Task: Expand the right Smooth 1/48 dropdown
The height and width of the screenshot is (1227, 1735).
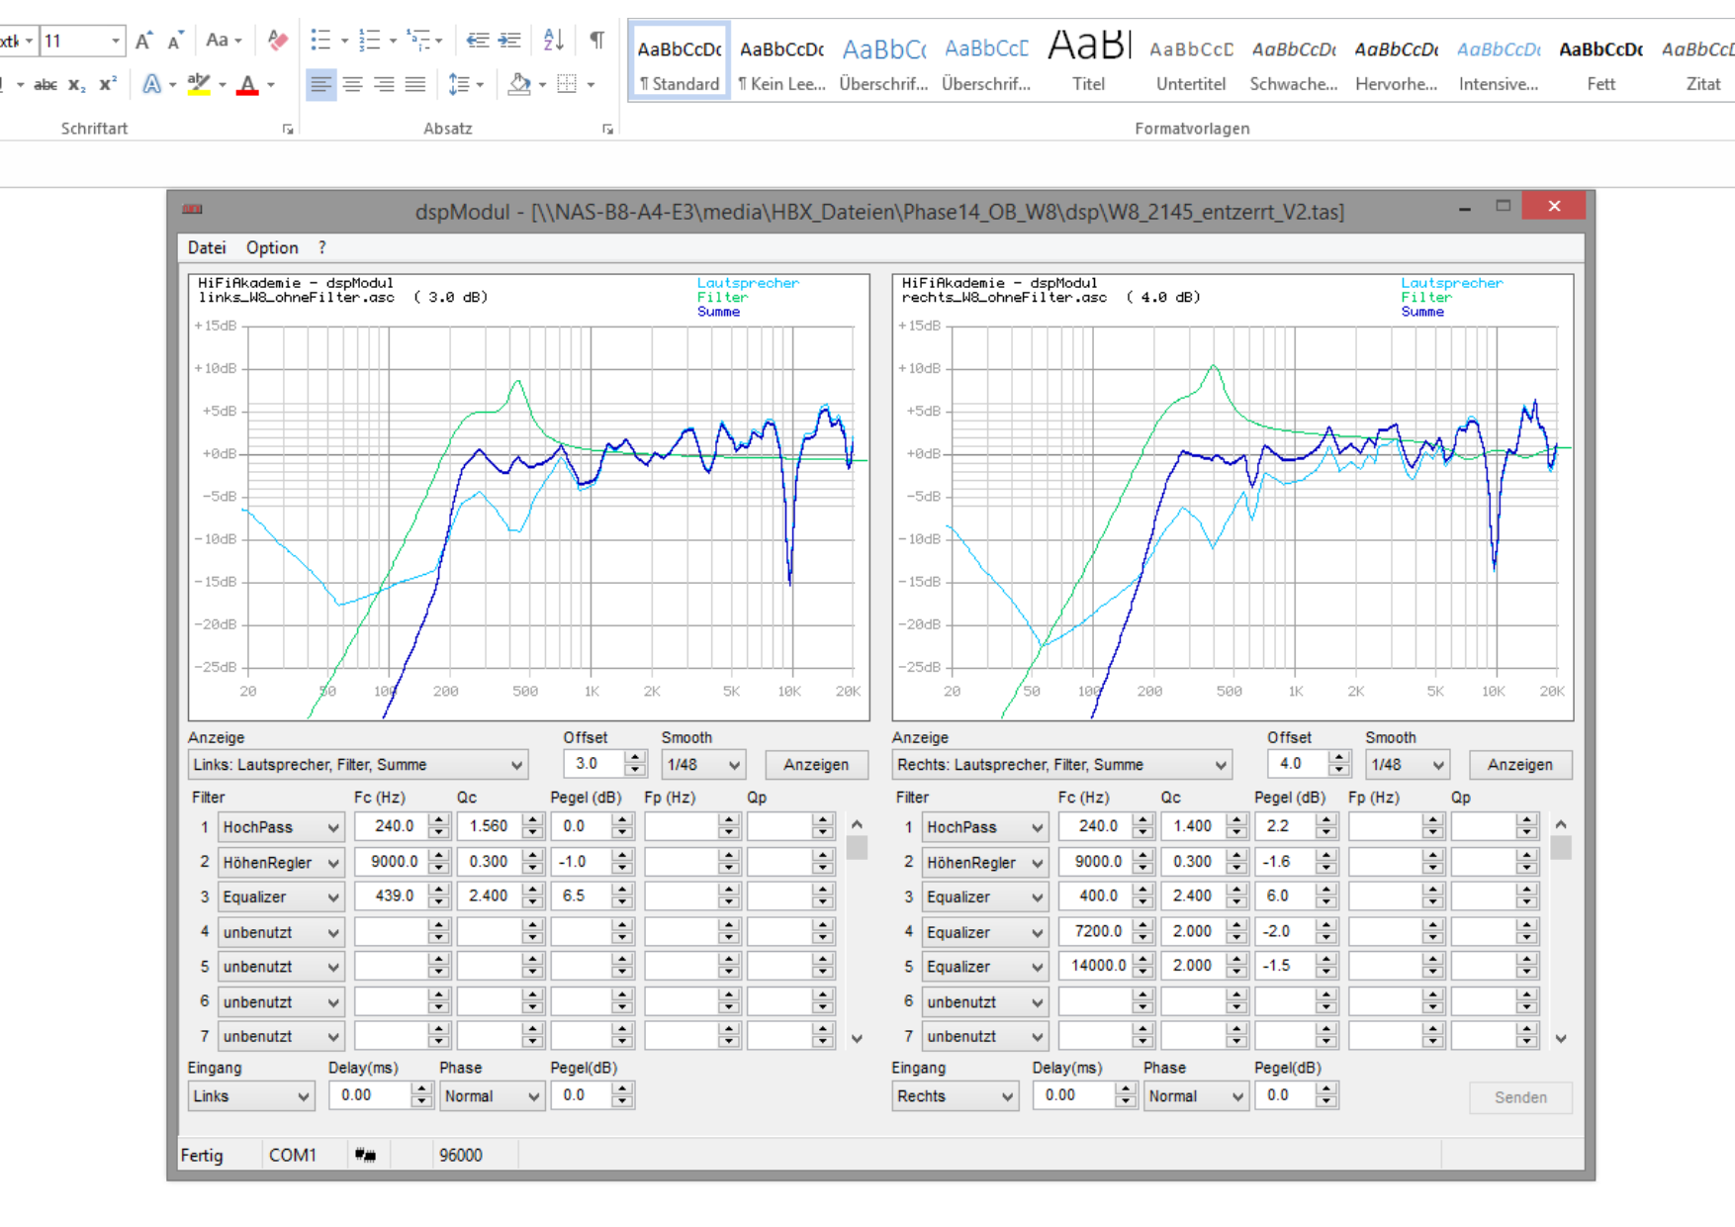Action: point(1406,765)
